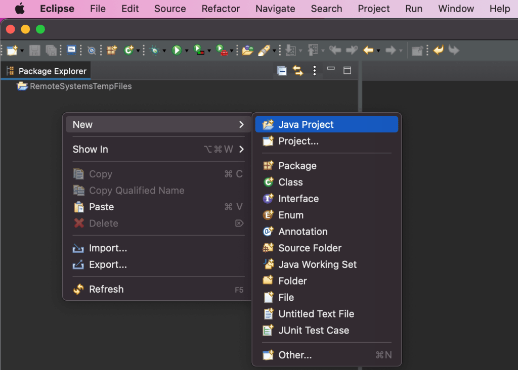Select JUnit Test Case in New submenu
Viewport: 518px width, 370px height.
[x=327, y=331]
